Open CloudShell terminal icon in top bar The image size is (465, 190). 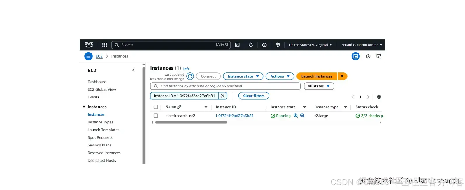pos(237,45)
